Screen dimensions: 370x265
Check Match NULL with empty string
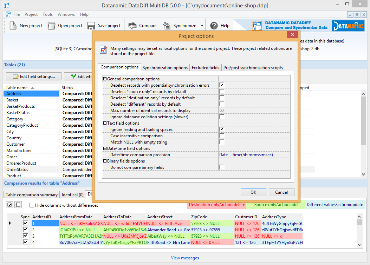[222, 142]
